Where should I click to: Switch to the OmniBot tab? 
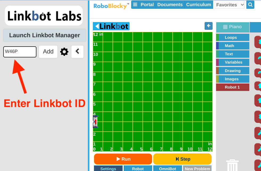[167, 168]
